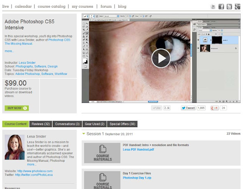
Task: Click the Facebook Like button
Action: click(156, 108)
